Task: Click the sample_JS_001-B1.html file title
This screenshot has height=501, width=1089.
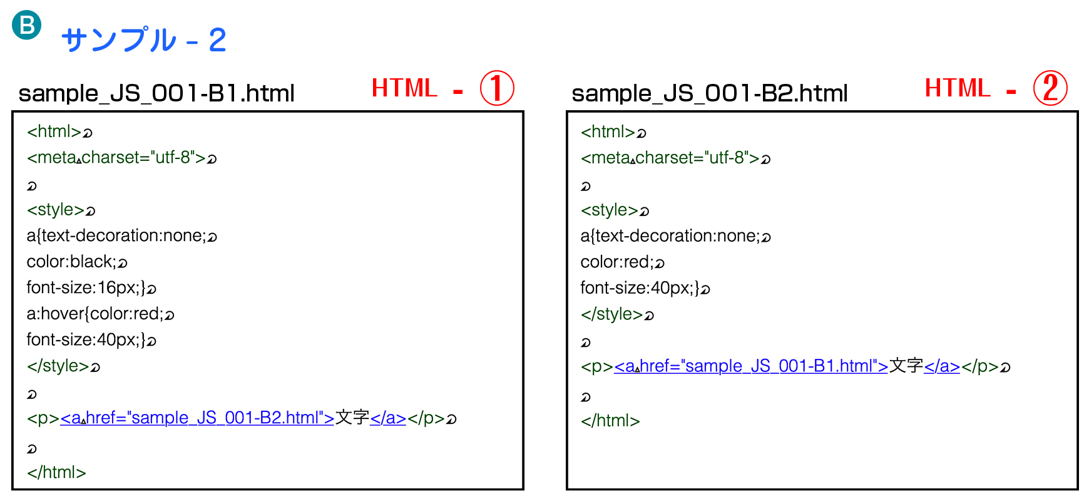Action: click(x=156, y=93)
